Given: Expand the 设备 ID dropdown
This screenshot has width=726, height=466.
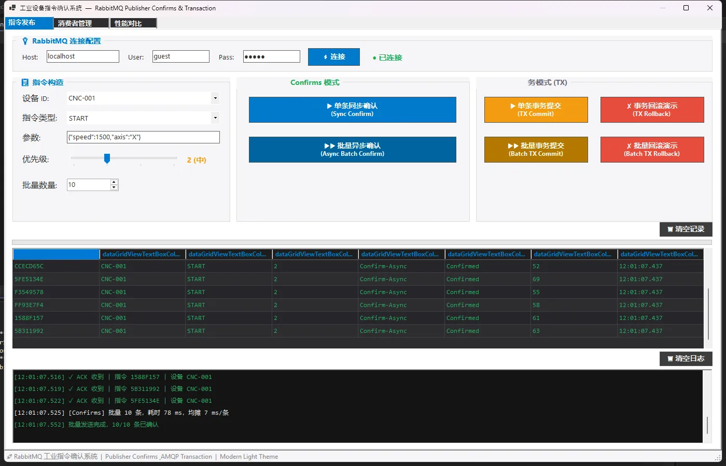Looking at the screenshot, I should (215, 98).
